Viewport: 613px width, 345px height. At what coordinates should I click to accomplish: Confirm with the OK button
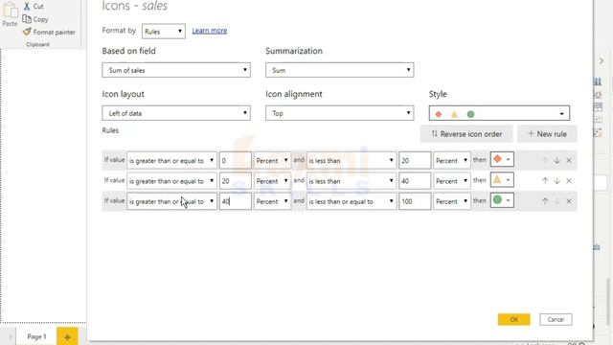point(513,319)
